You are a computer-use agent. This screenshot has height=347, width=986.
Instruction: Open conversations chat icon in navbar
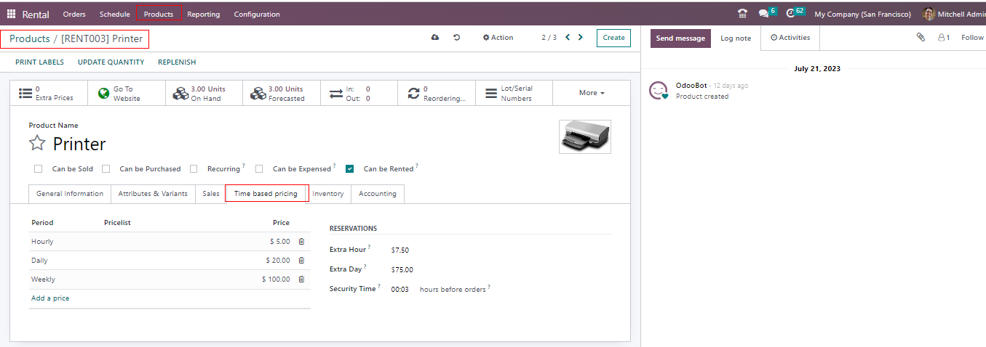click(763, 14)
